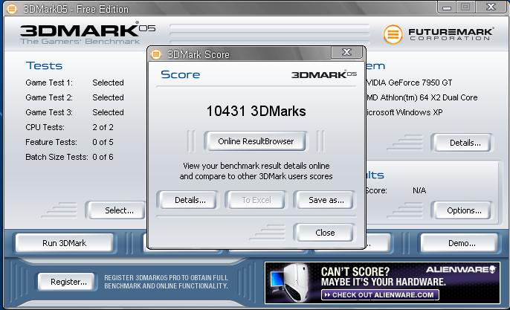
Task: Open Details in the 3DMark Score dialog
Action: [x=187, y=200]
